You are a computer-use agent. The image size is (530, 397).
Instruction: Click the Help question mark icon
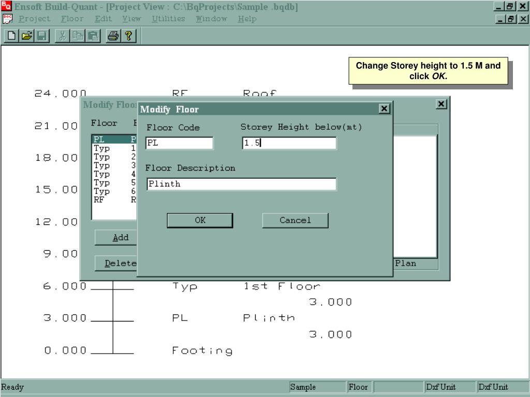tap(128, 36)
